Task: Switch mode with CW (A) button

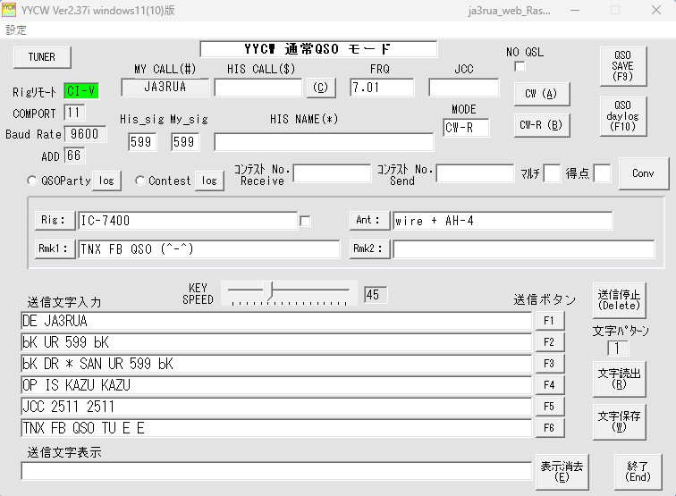Action: (541, 94)
